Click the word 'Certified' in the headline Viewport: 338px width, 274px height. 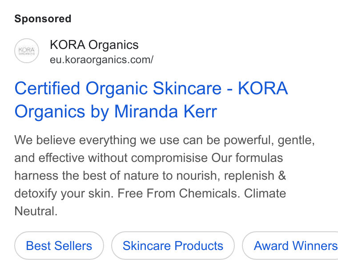pyautogui.click(x=47, y=88)
